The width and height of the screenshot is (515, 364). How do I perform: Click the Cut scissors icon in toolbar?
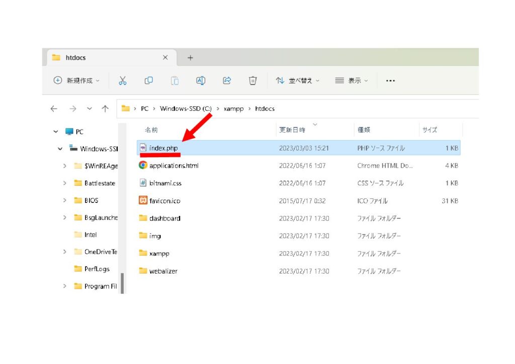tap(123, 80)
